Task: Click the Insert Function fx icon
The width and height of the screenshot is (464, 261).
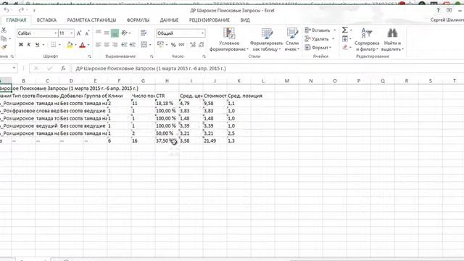Action: click(63, 68)
